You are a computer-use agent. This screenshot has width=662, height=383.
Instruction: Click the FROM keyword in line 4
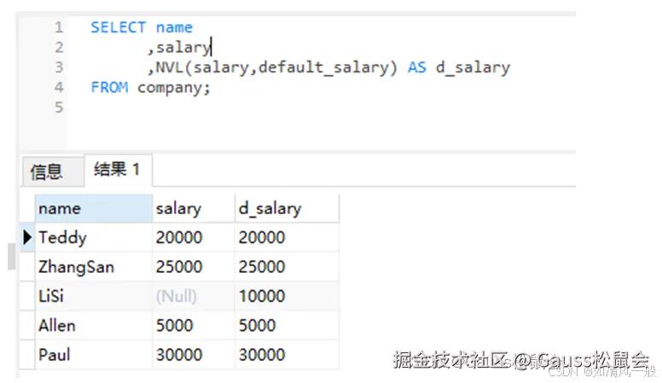pos(109,87)
